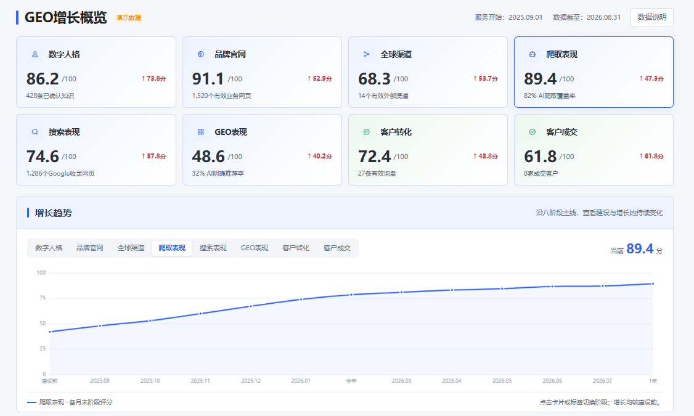Pick the 客户成交 card title
The width and height of the screenshot is (694, 416).
(561, 132)
